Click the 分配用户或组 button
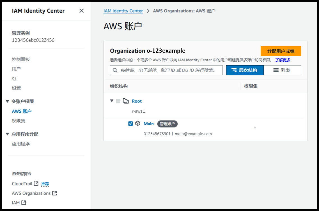This screenshot has height=211, width=319. pyautogui.click(x=281, y=51)
